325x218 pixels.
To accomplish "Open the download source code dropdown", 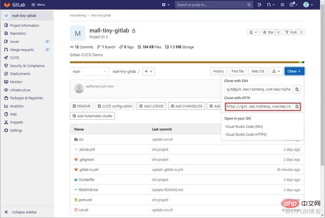I will tap(276, 71).
